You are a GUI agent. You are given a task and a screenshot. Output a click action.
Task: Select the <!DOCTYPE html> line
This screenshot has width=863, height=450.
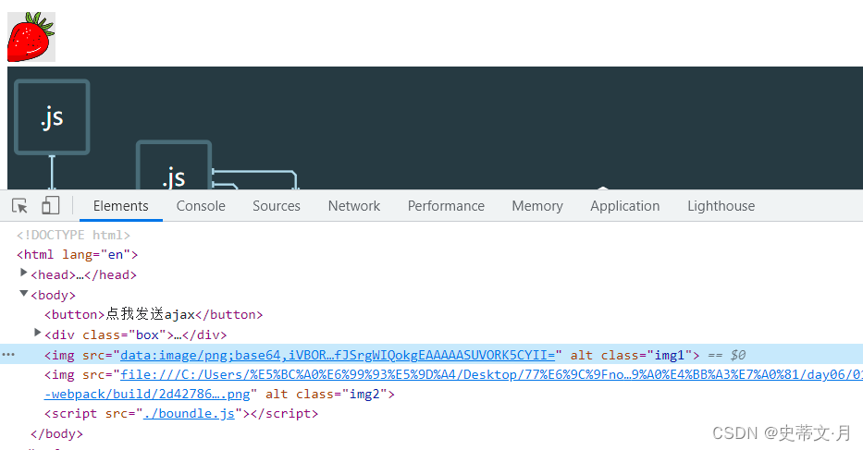(73, 235)
